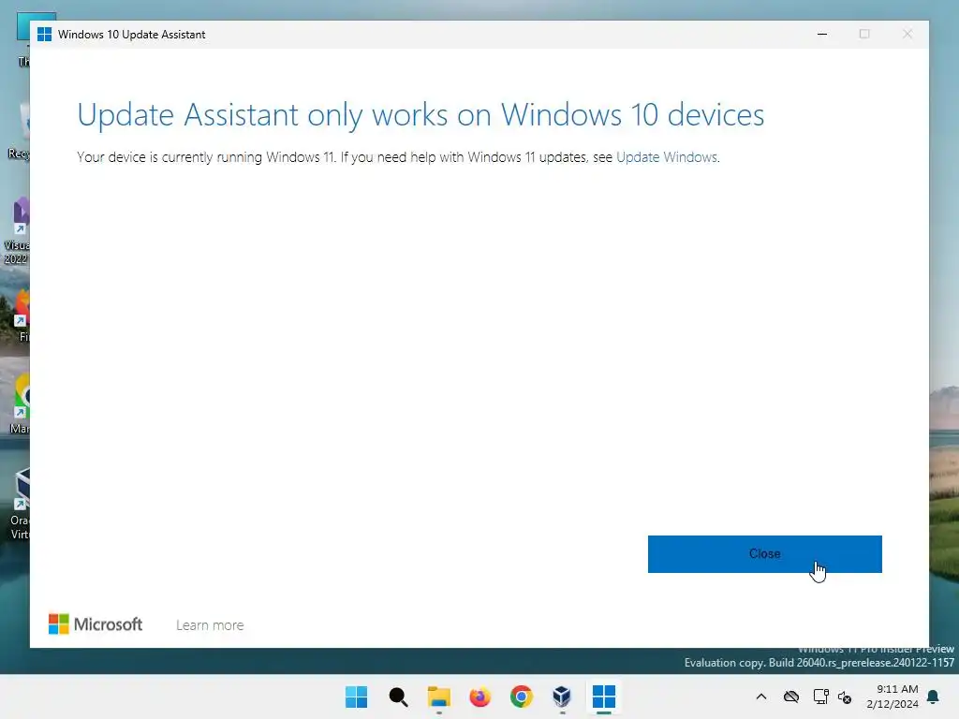Show hidden system tray icons
This screenshot has width=959, height=719.
[760, 697]
